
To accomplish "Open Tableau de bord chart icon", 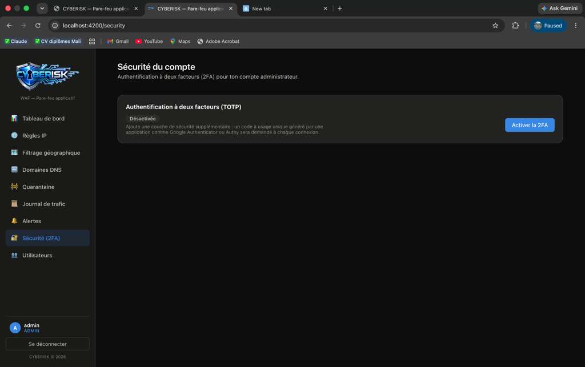I will coord(14,118).
